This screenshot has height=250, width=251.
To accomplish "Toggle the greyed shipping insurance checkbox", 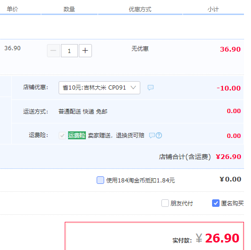I will 62,136.
